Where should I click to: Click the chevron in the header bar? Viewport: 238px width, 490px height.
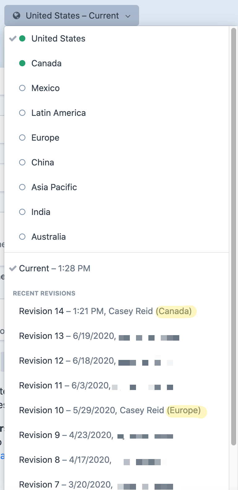coord(129,16)
